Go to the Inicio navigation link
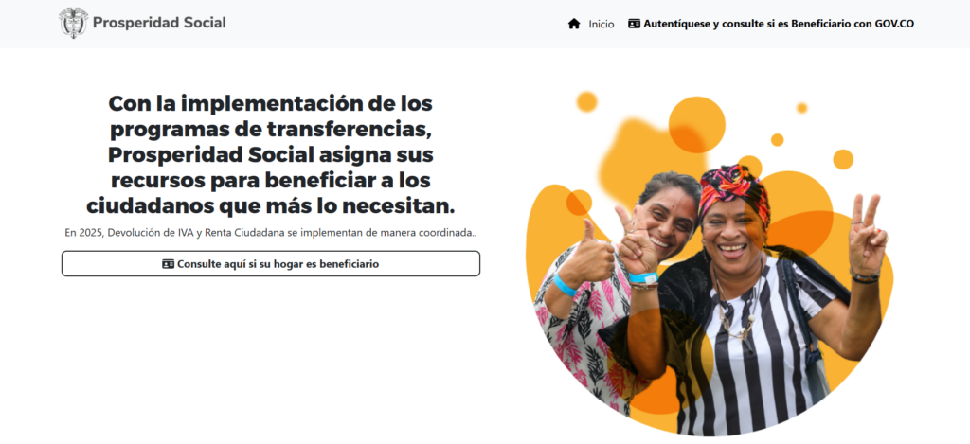The width and height of the screenshot is (970, 444). coord(602,24)
